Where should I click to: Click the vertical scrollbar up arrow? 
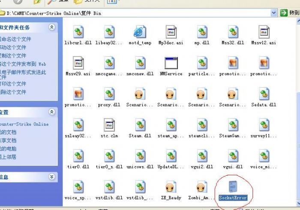coord(298,21)
